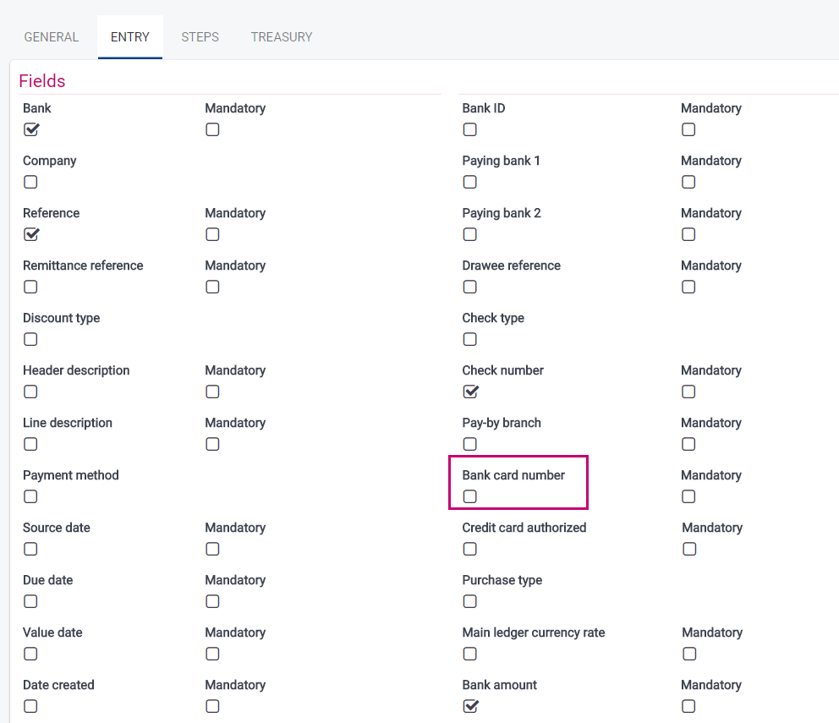Mark Due date as Mandatory
The width and height of the screenshot is (839, 723).
point(212,601)
